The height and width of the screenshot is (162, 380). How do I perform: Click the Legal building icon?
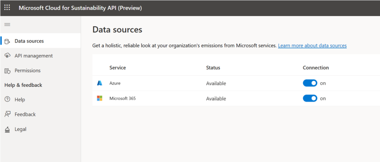[7, 130]
